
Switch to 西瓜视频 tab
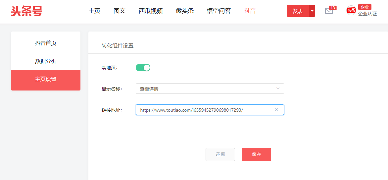coord(151,11)
